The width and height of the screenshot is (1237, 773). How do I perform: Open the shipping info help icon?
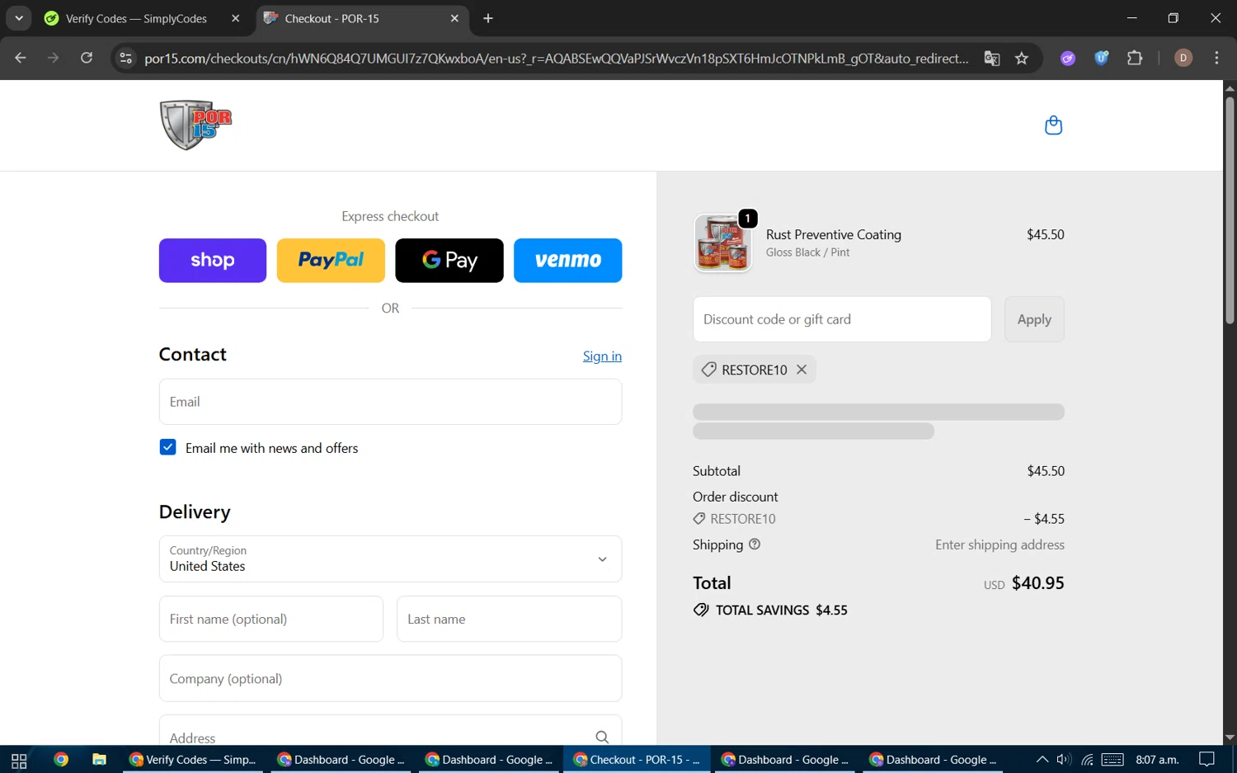tap(755, 544)
